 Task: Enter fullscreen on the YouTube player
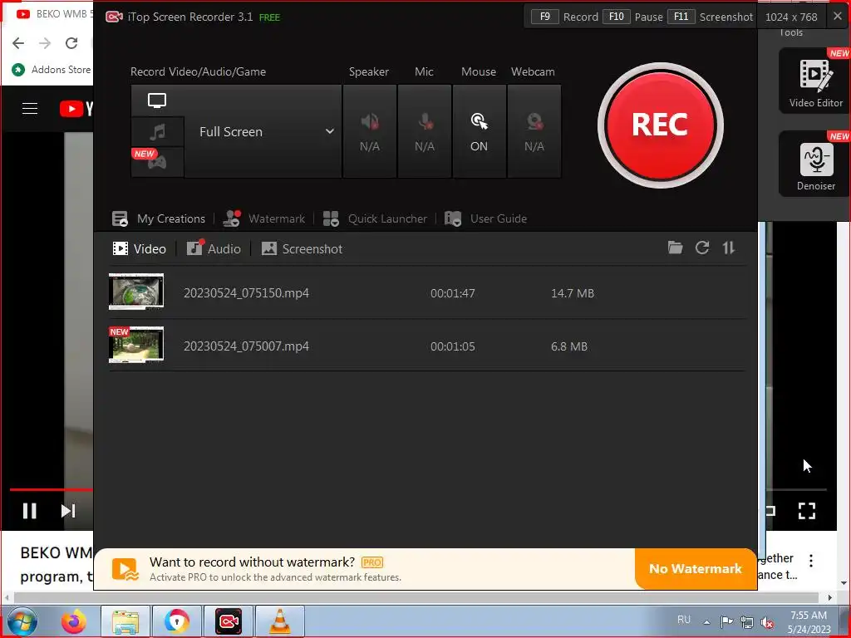click(807, 511)
